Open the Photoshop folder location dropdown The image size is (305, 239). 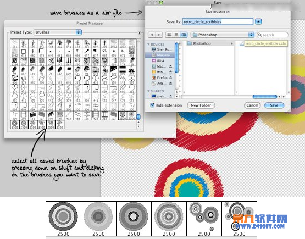(x=223, y=35)
